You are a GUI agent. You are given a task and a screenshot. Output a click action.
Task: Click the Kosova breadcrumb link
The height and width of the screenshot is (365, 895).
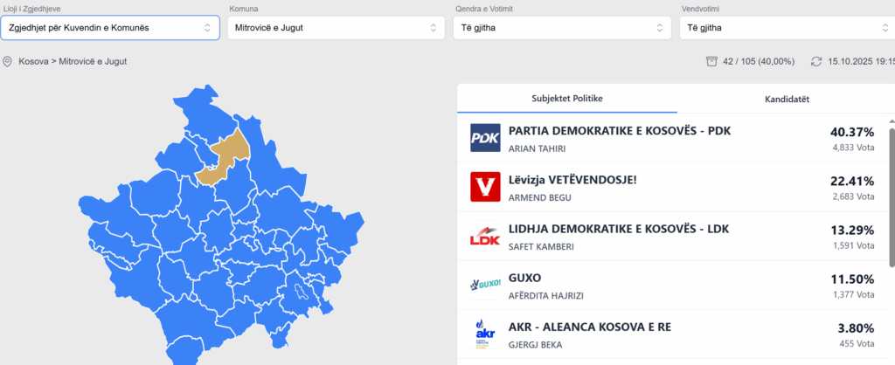click(x=33, y=62)
